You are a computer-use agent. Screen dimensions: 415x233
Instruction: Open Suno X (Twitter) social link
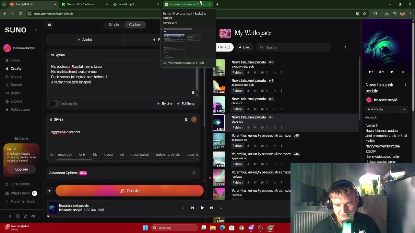point(10,216)
